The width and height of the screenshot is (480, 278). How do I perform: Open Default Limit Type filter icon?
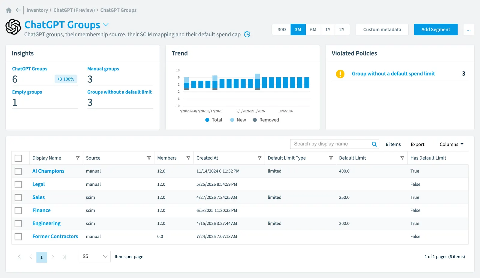(331, 158)
